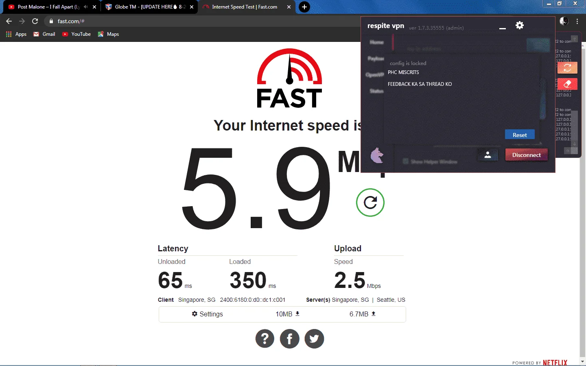The height and width of the screenshot is (366, 586).
Task: Select the Status item in respite vpn sidebar
Action: pyautogui.click(x=376, y=91)
